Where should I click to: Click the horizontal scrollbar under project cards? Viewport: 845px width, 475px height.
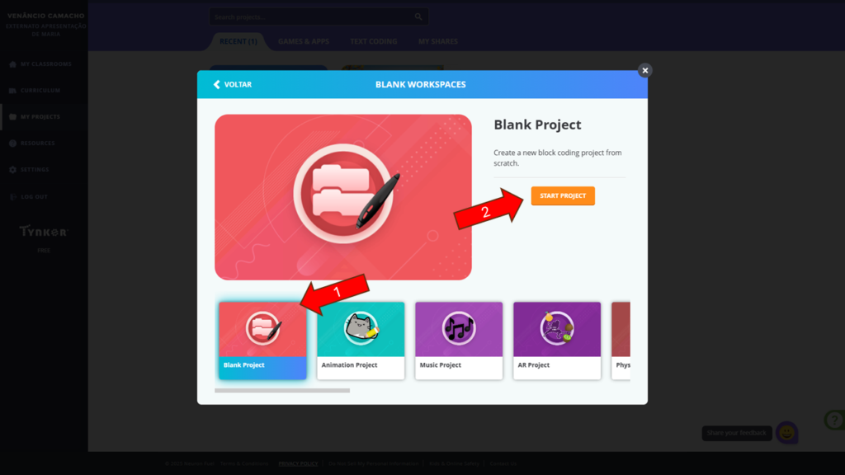click(282, 390)
